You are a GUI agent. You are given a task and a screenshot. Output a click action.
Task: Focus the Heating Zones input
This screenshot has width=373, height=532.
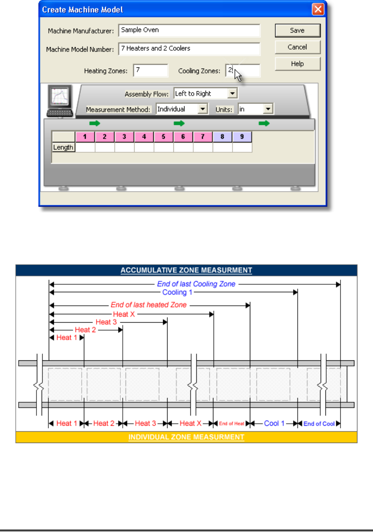pyautogui.click(x=151, y=71)
